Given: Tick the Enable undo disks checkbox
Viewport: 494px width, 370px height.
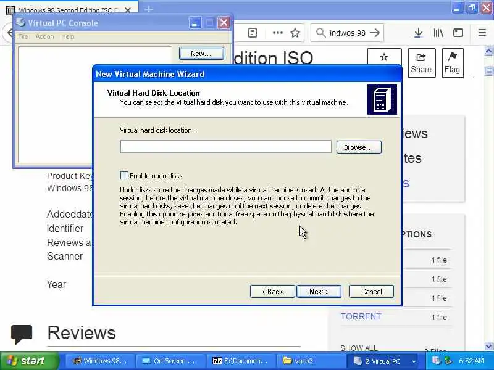Looking at the screenshot, I should [124, 176].
